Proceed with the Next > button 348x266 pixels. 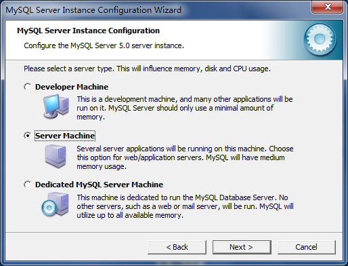pyautogui.click(x=242, y=247)
